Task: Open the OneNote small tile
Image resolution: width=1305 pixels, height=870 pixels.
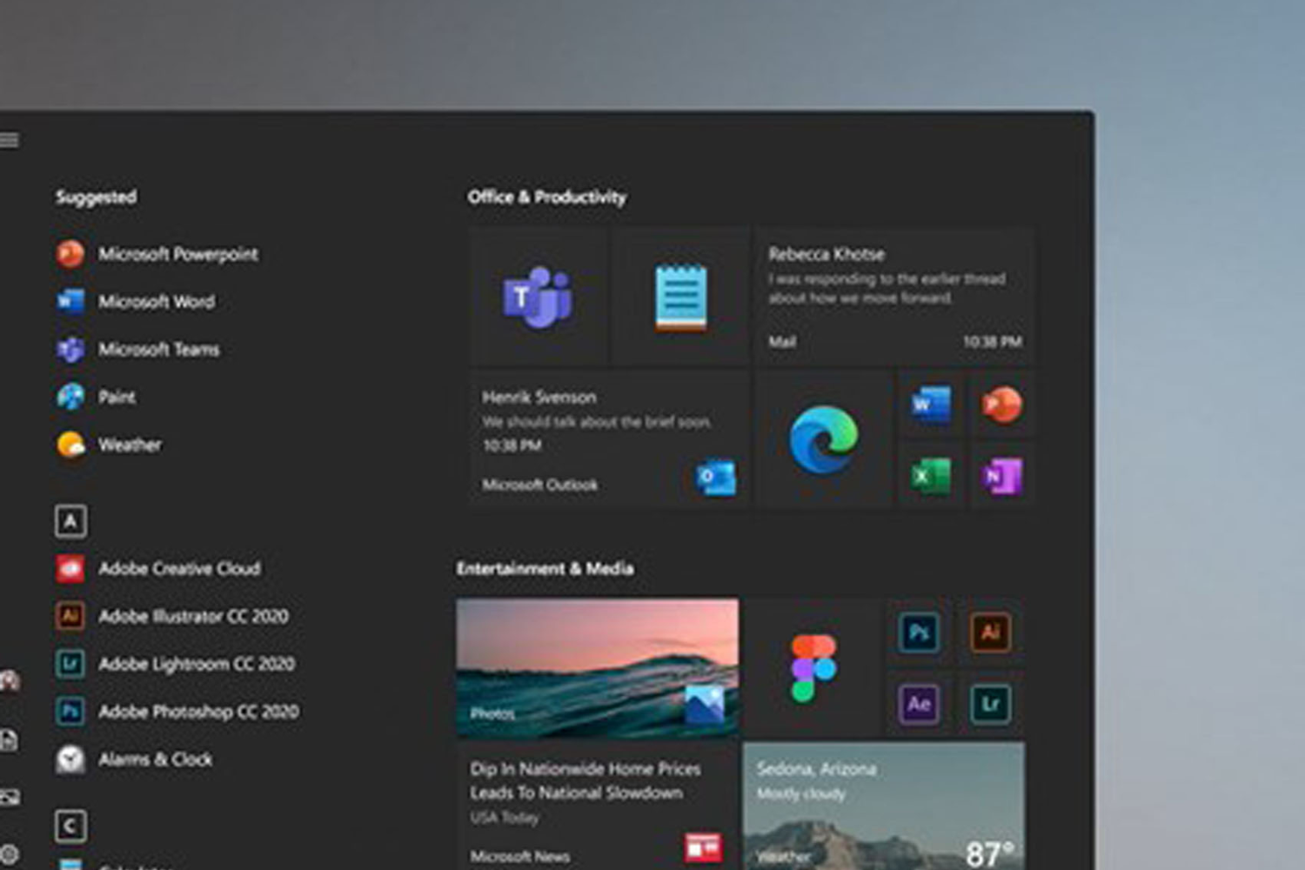Action: 1000,476
